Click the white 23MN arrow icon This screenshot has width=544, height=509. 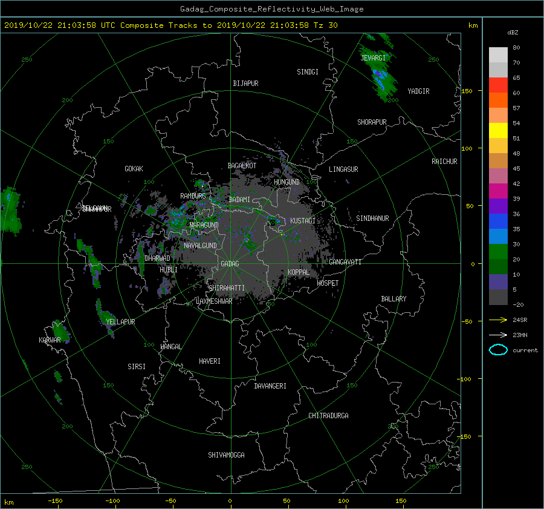(498, 335)
